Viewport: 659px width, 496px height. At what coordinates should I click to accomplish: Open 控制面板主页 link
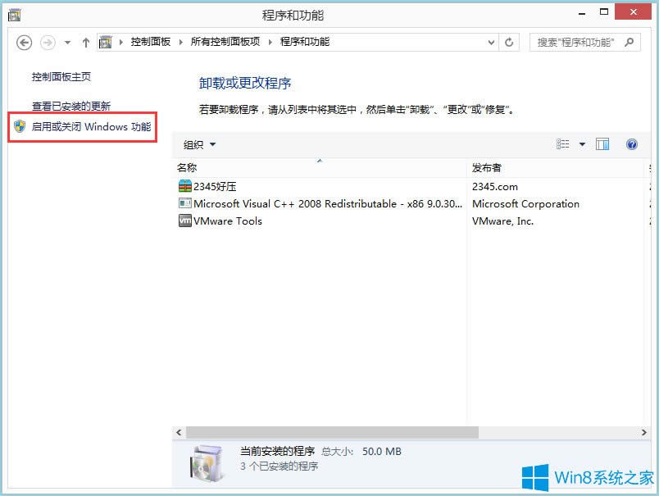point(61,77)
